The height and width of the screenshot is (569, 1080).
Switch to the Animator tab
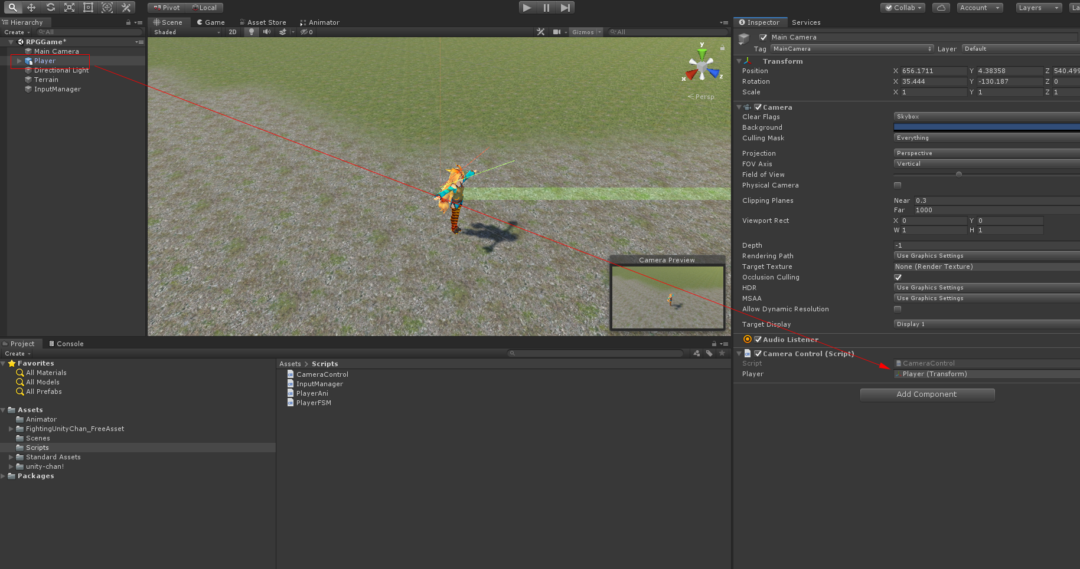point(319,22)
